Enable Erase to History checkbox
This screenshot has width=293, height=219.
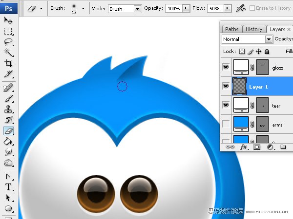252,8
